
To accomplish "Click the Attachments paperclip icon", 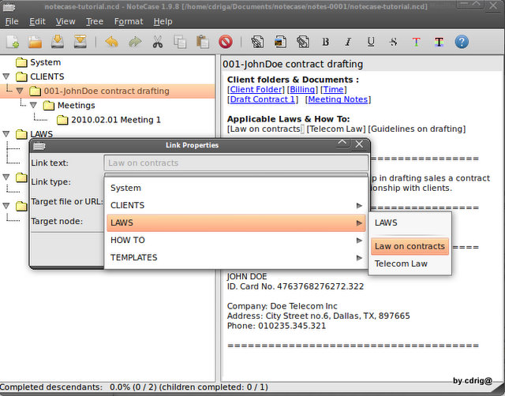I will [303, 42].
